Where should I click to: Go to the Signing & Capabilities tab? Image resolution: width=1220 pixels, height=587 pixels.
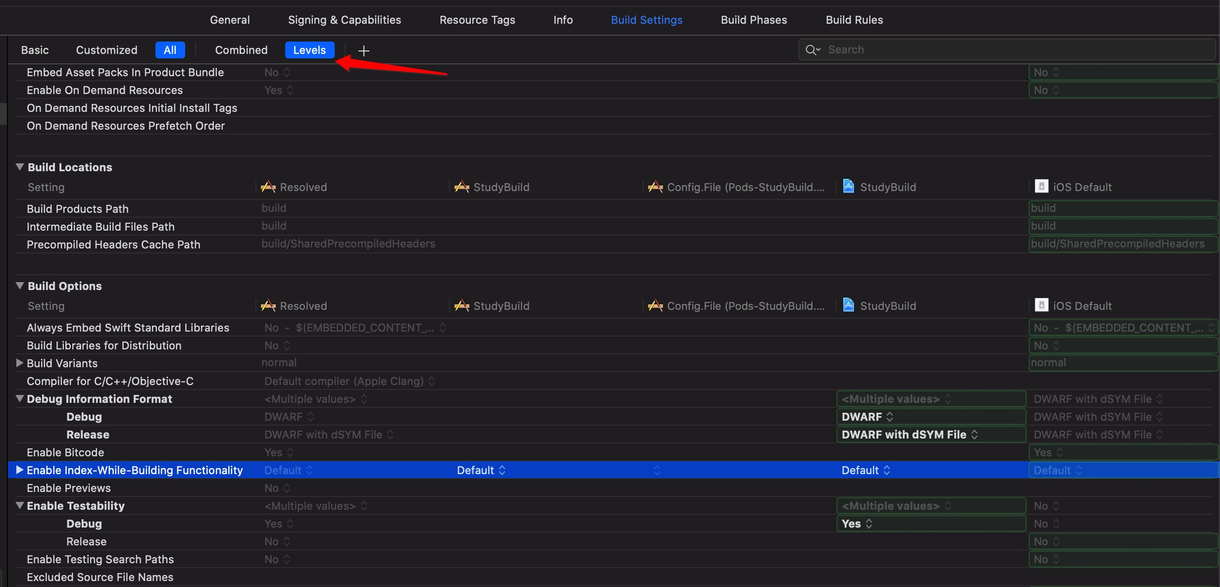[345, 20]
